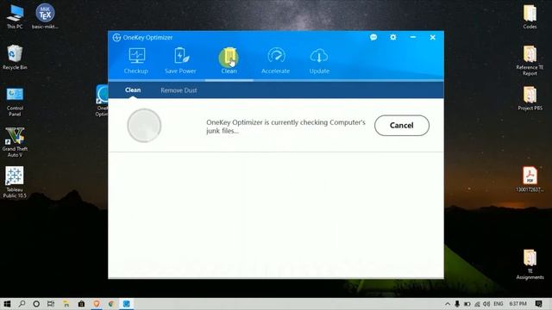552x310 pixels.
Task: Select Grand Theft Auto V shortcut
Action: coord(15,142)
